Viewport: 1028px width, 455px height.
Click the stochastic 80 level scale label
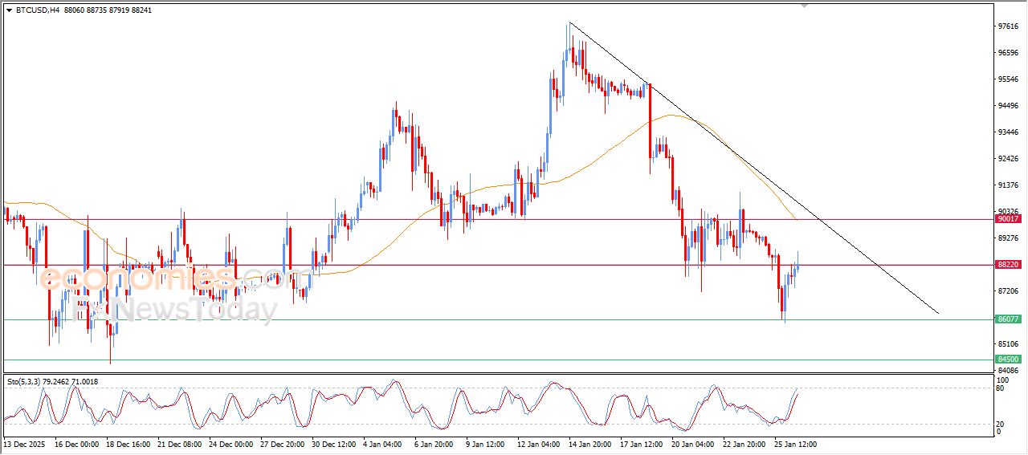pos(1001,389)
